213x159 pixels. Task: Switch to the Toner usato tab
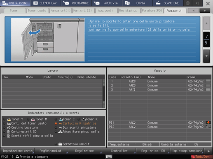click(37, 11)
